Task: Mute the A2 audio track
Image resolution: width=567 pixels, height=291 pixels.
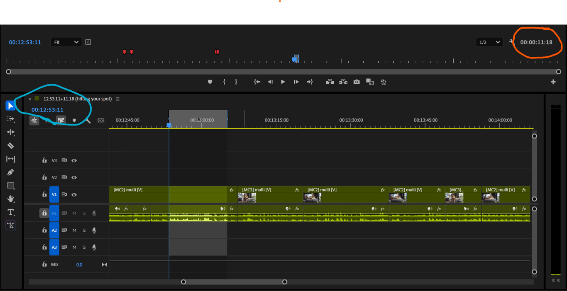Action: pos(74,230)
